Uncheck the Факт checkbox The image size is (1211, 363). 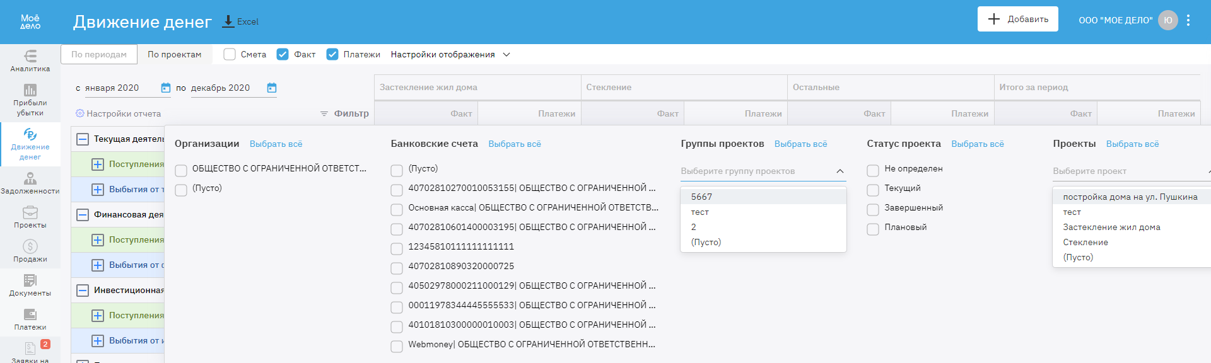[283, 55]
